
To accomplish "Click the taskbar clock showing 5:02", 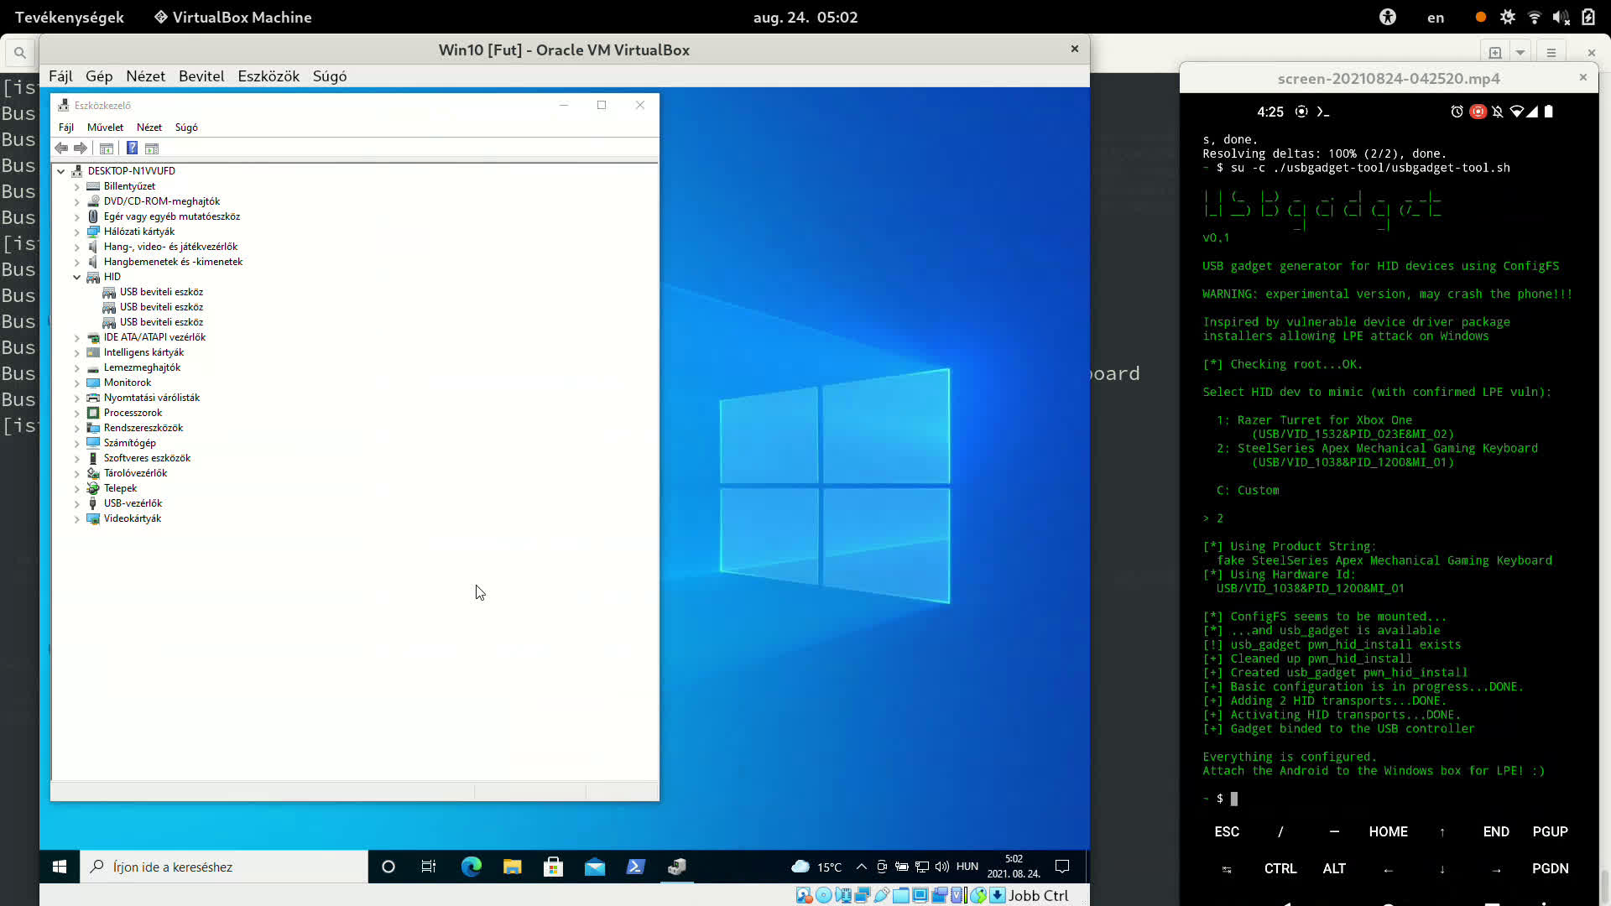I will (1014, 867).
